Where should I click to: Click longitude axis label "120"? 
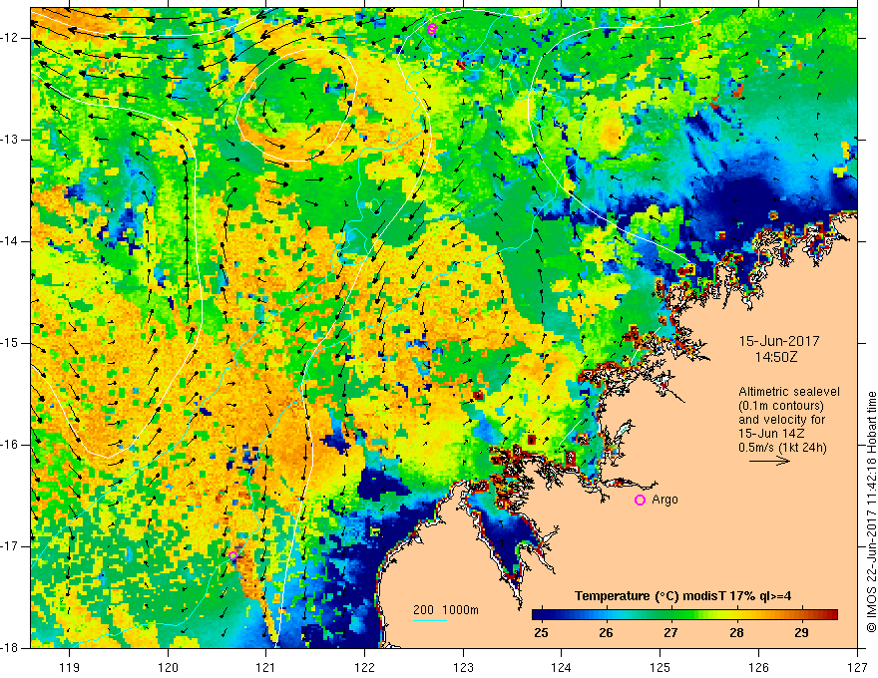click(168, 667)
